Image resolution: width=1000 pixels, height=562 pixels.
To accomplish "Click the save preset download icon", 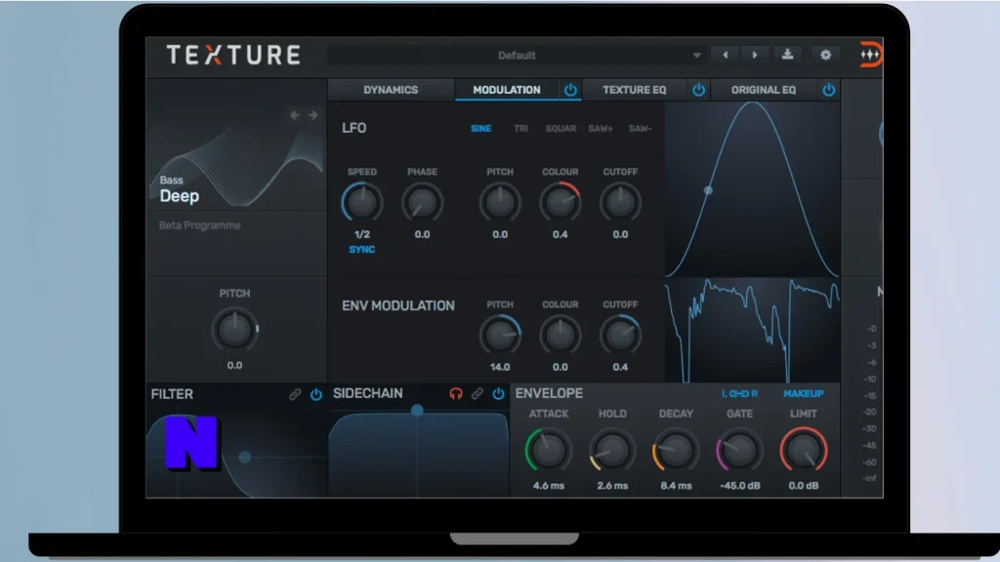I will coord(788,55).
